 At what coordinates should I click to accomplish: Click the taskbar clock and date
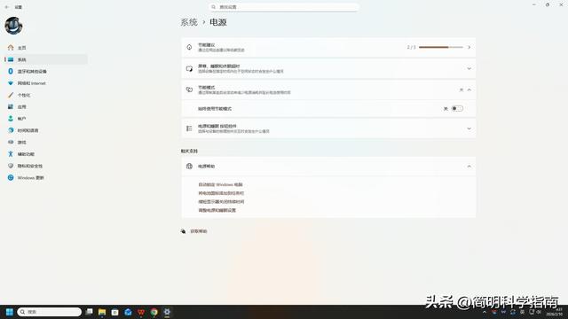555,312
